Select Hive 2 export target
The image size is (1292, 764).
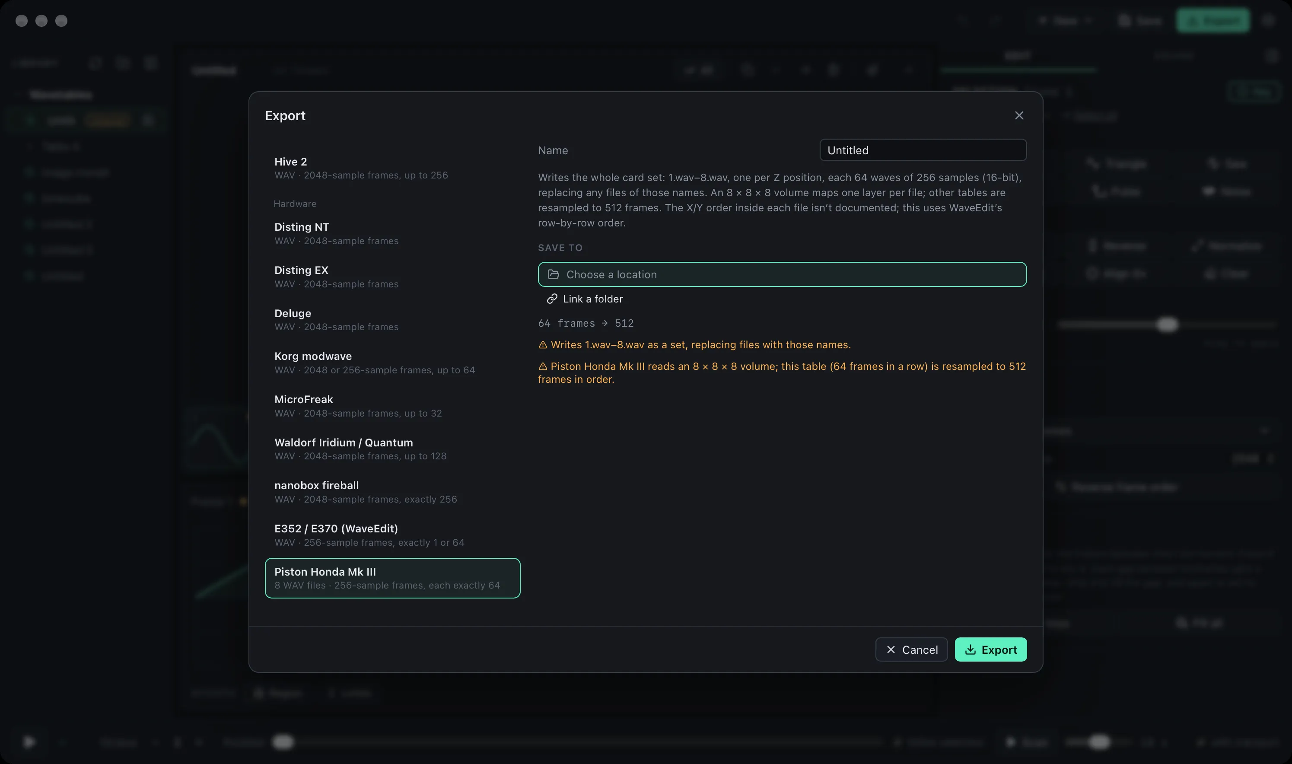tap(392, 168)
